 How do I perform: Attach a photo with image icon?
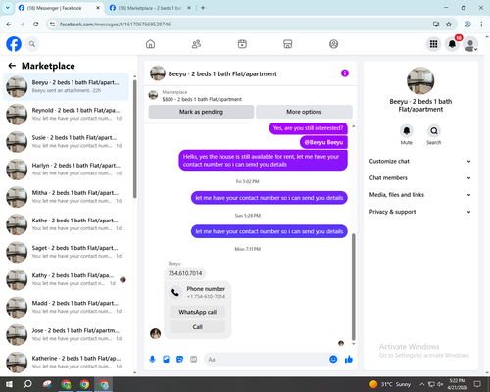click(x=166, y=360)
